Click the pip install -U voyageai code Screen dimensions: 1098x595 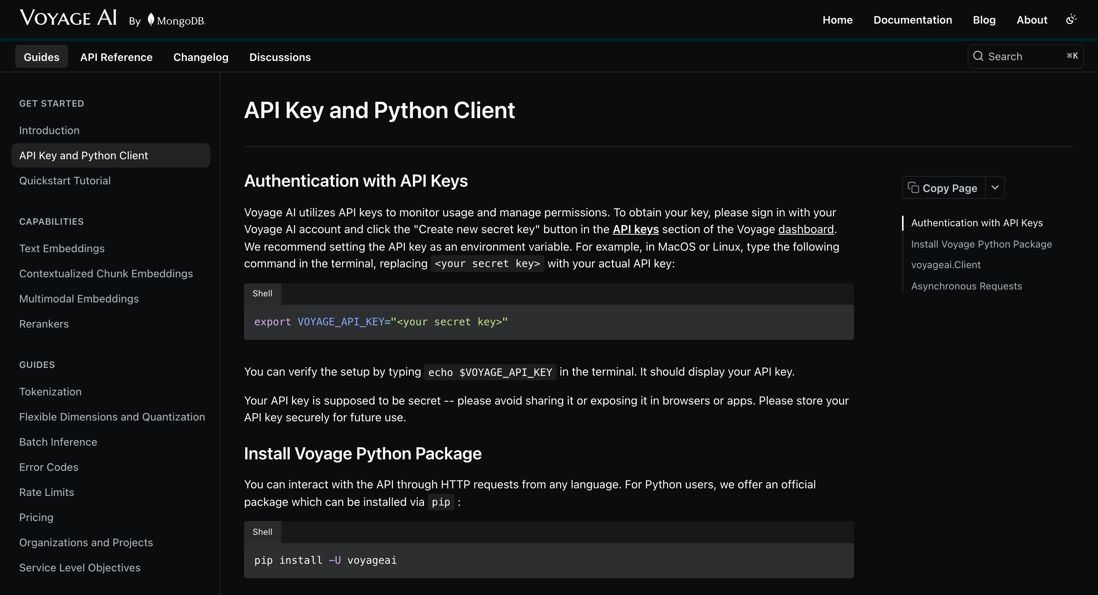[325, 560]
